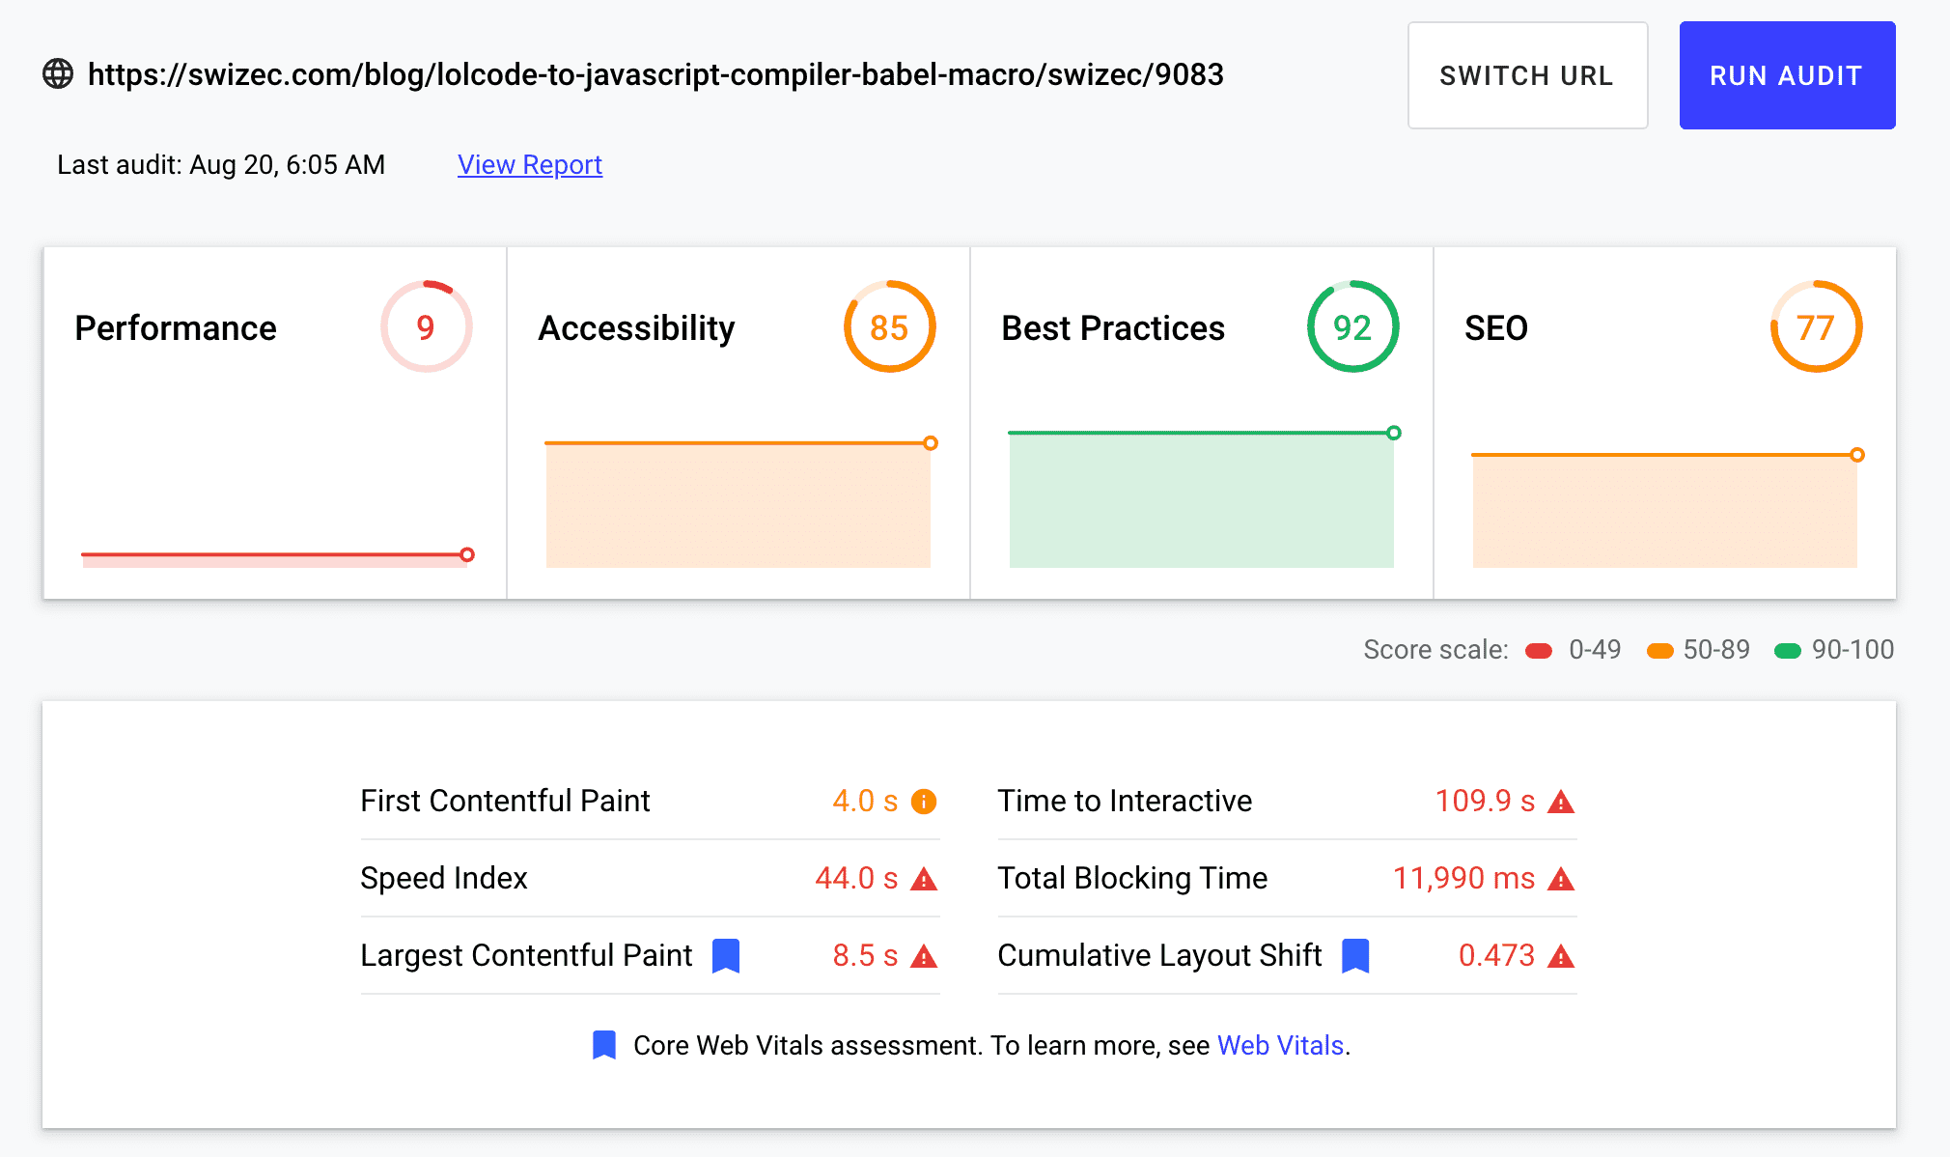Screen dimensions: 1950x1157
Task: Open the View Report link
Action: (x=529, y=165)
